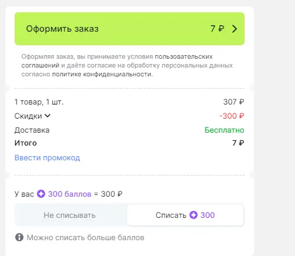Click the 307 ₽ item price
Viewport: 295px width, 256px height.
coord(233,102)
